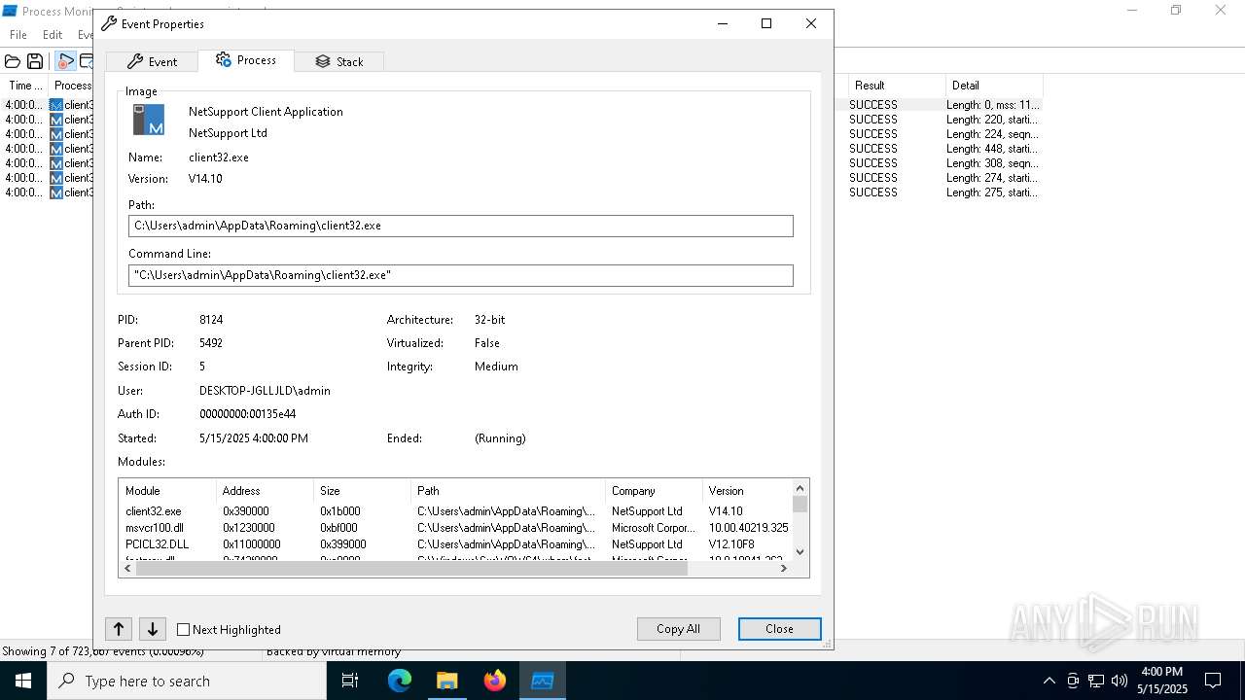
Task: Click Save icon in Process Monitor toolbar
Action: 35,61
